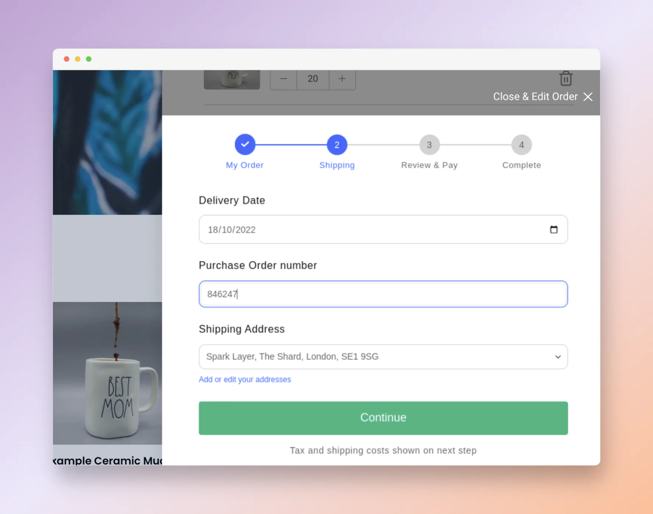Click the 'Example Ceramic Mug' product title
The width and height of the screenshot is (653, 514).
tap(107, 460)
